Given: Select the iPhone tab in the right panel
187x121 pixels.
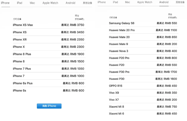Looking at the screenshot, I should coord(102,2).
